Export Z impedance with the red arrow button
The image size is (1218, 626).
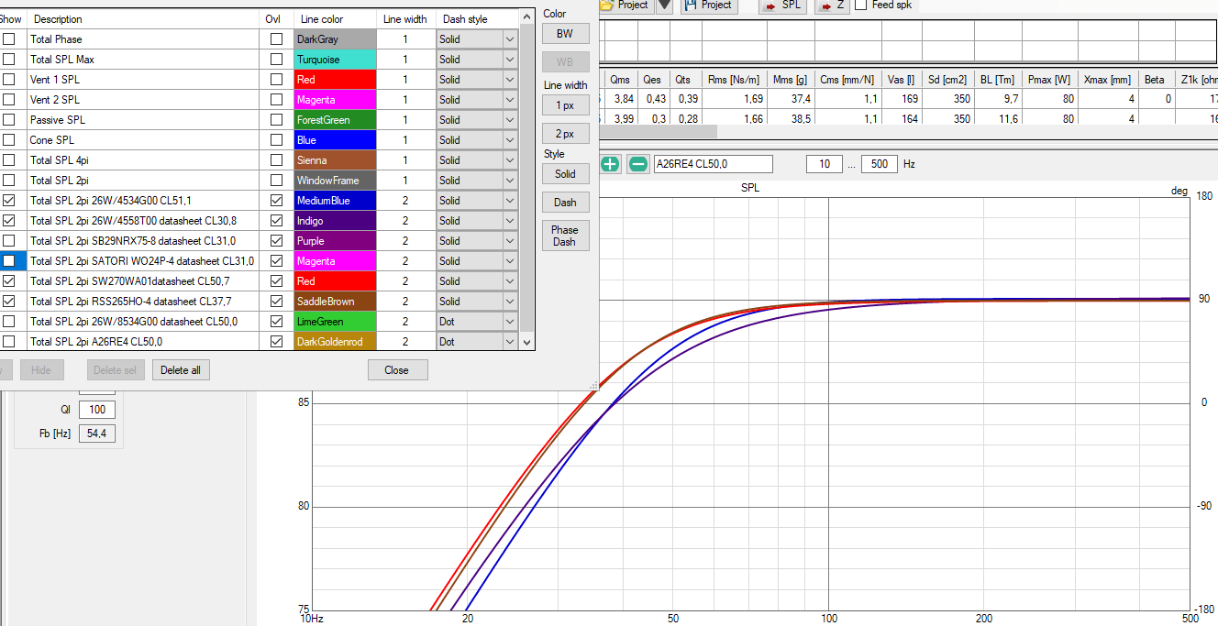831,5
